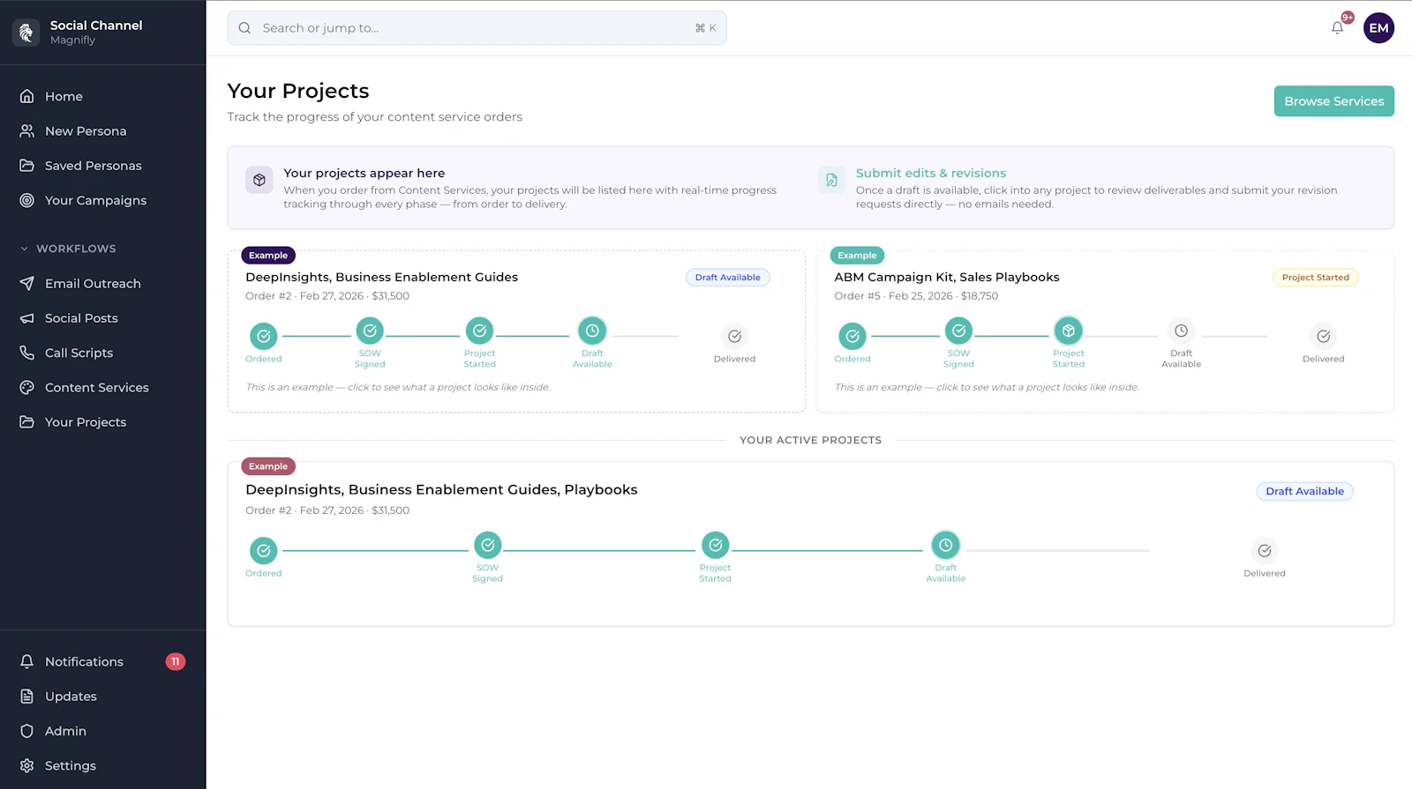Click Delivered check icon in ABM Campaign card
Screen dimensions: 1412x789
pyautogui.click(x=1323, y=336)
